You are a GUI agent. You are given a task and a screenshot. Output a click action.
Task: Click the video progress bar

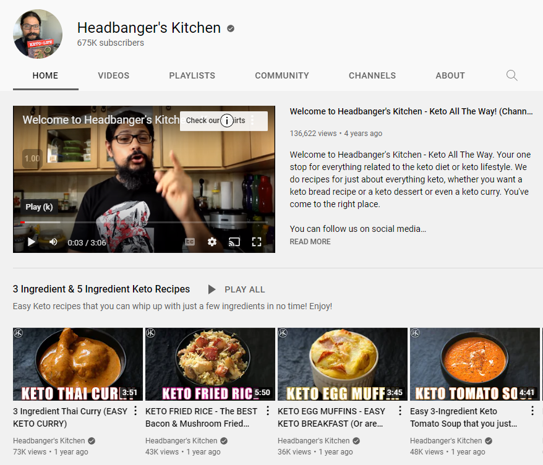143,222
